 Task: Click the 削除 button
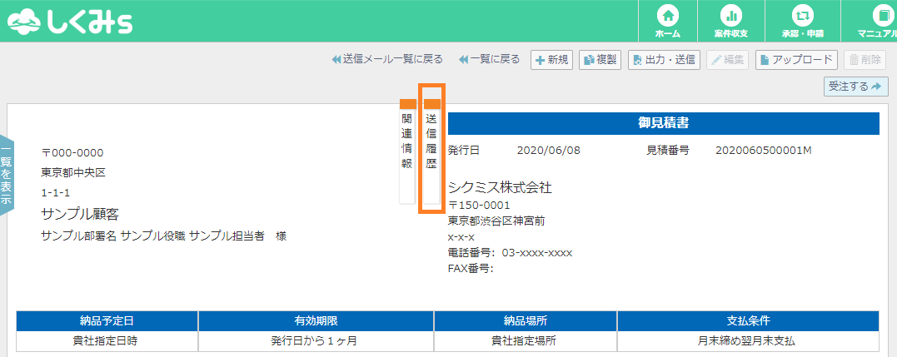pyautogui.click(x=865, y=60)
